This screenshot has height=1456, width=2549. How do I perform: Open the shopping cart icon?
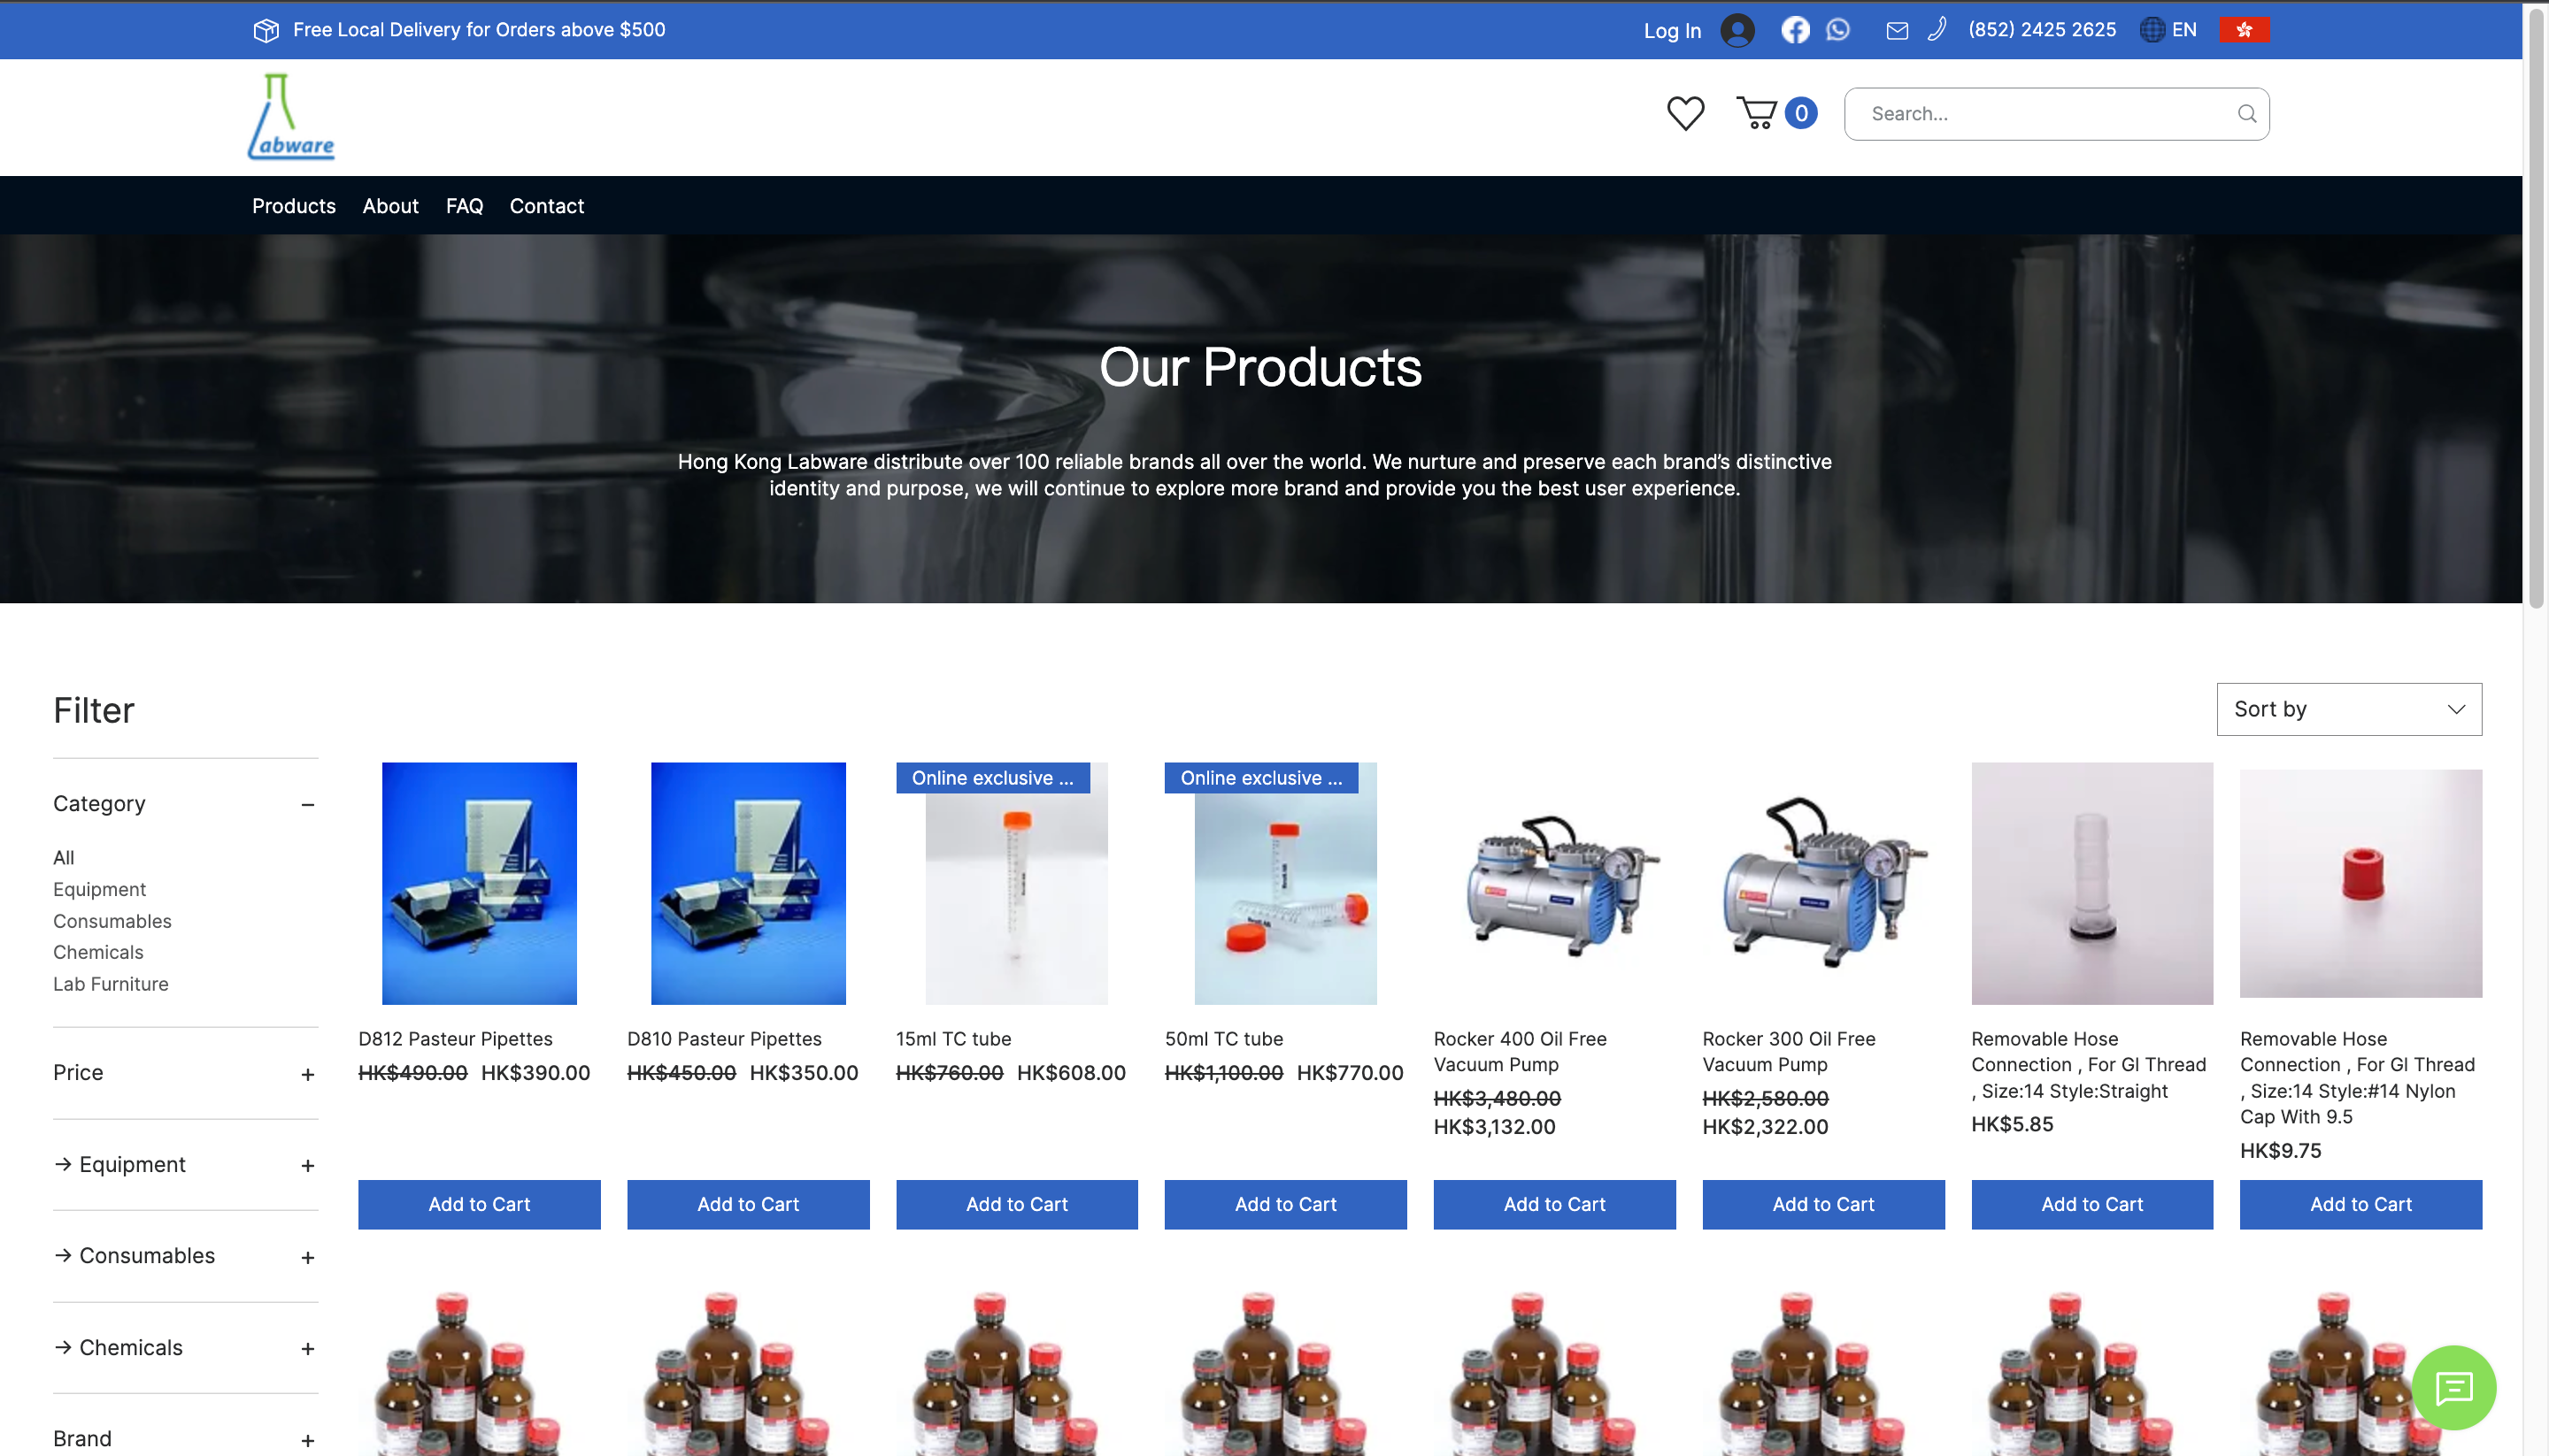click(1759, 112)
